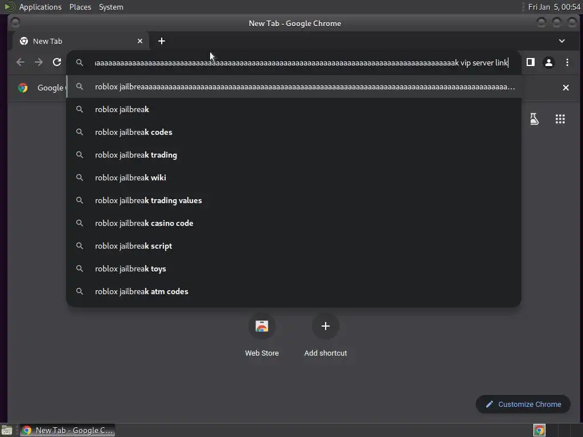583x437 pixels.
Task: Choose 'roblox jailbreak wiki' suggestion
Action: [x=294, y=178]
